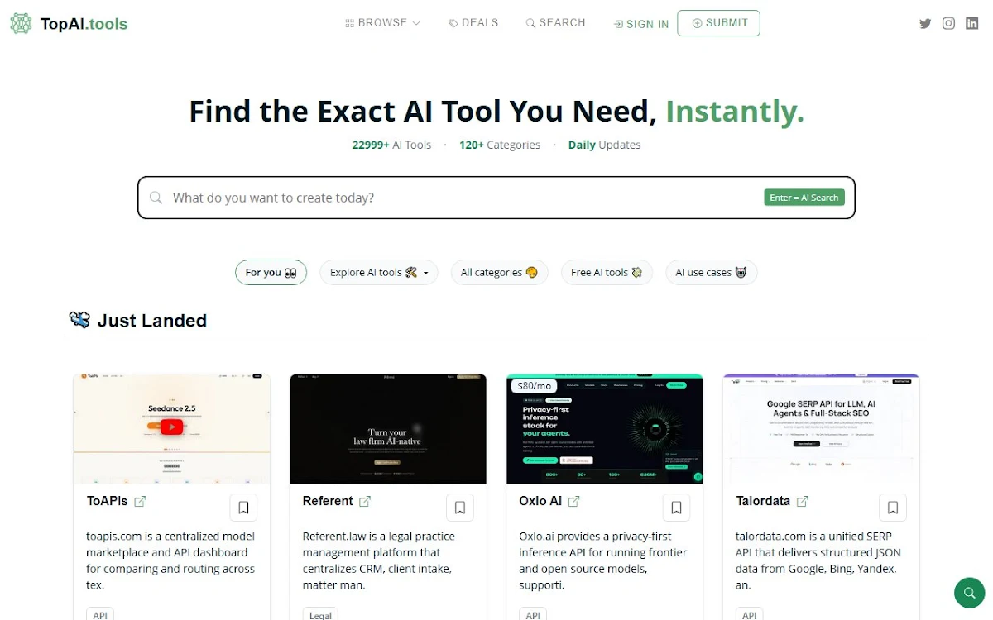
Task: Click the Oxlo AI title link
Action: [540, 501]
